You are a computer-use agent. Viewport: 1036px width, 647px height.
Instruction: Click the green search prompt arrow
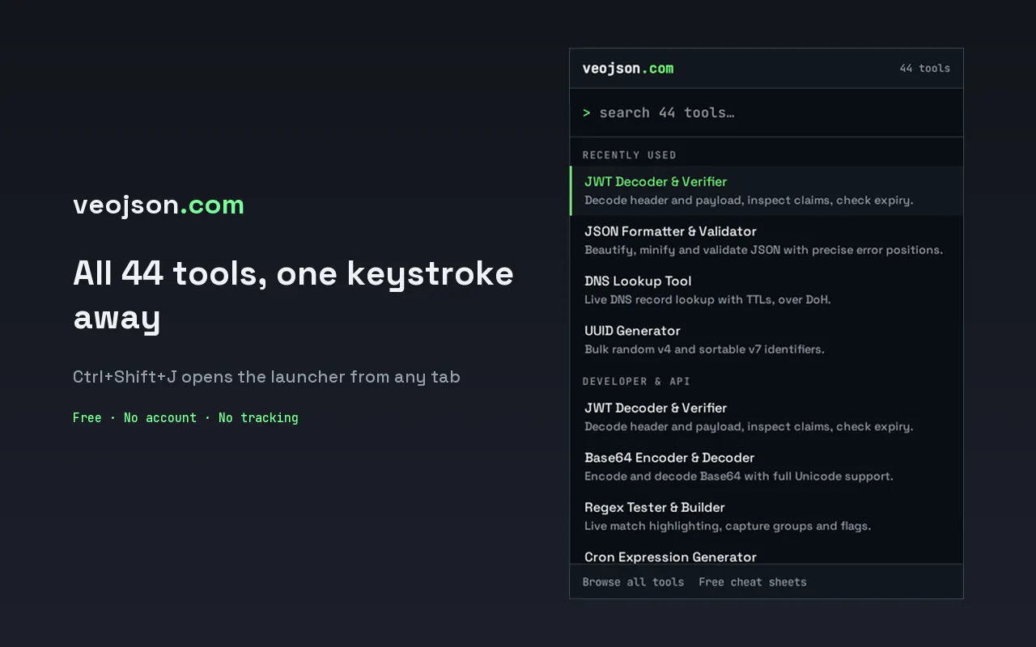587,112
